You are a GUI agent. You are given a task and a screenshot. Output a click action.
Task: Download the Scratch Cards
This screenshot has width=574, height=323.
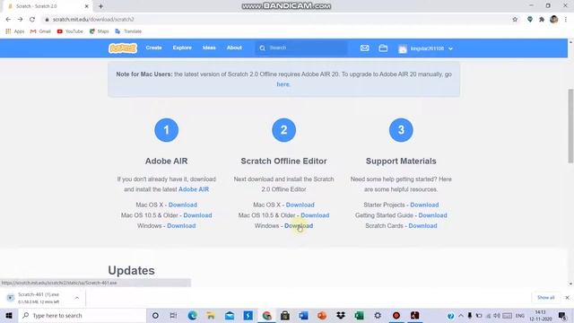(422, 226)
